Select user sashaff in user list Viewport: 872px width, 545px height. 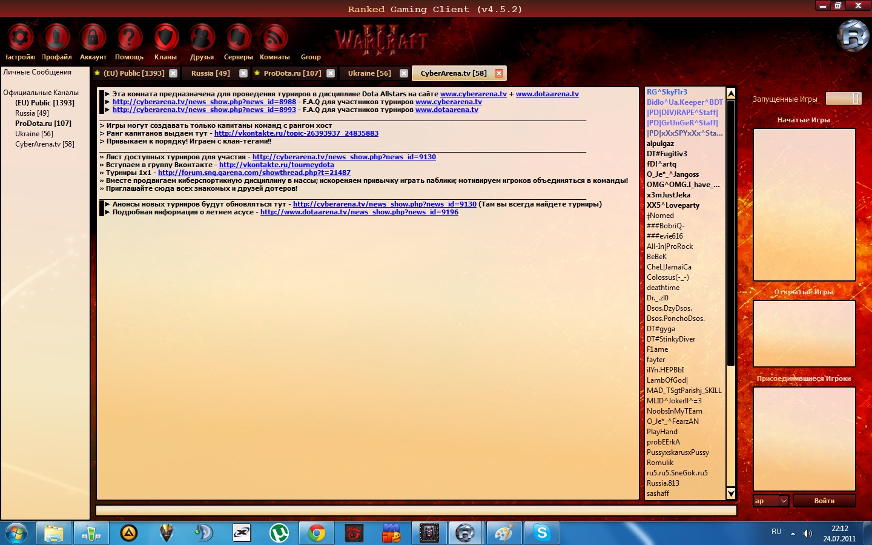pos(658,494)
